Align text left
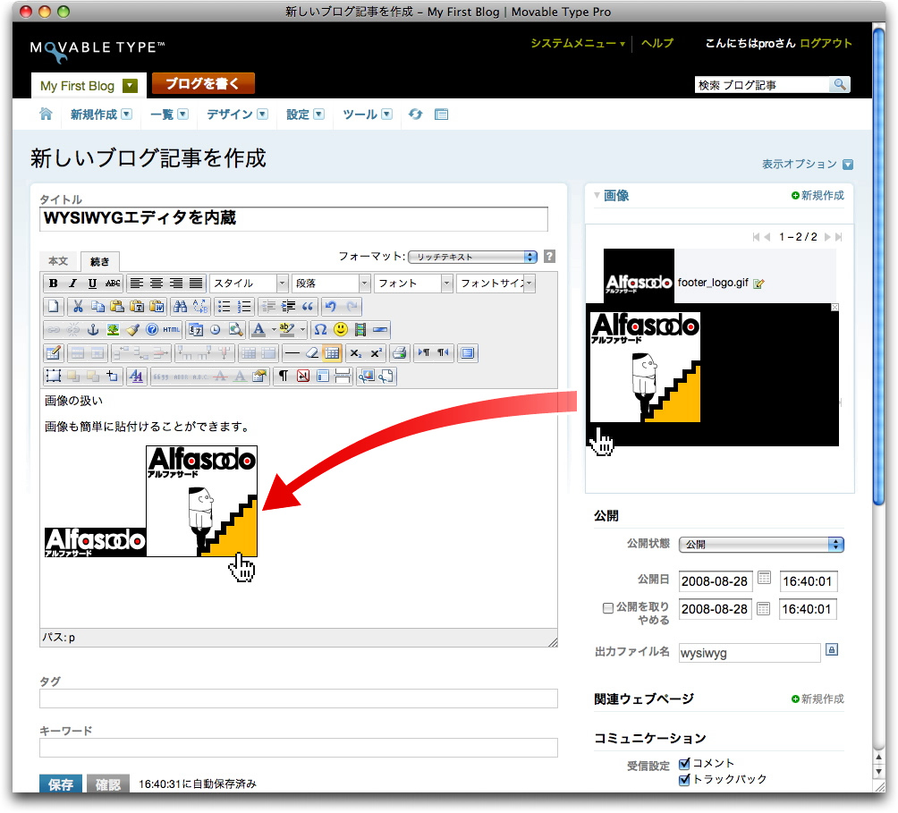The height and width of the screenshot is (813, 898). (x=136, y=283)
